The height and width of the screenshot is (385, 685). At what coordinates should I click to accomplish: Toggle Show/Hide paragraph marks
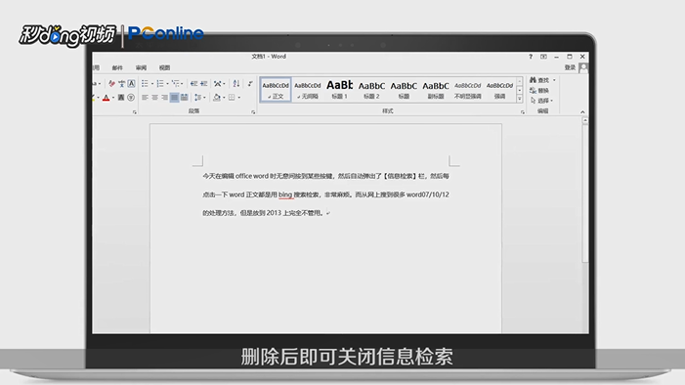click(x=250, y=83)
